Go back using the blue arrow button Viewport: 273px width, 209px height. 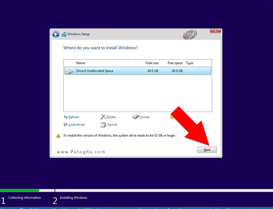(56, 34)
